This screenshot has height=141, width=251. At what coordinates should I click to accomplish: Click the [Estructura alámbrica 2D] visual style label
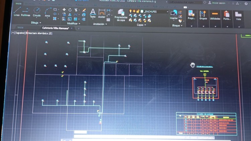tap(39, 33)
